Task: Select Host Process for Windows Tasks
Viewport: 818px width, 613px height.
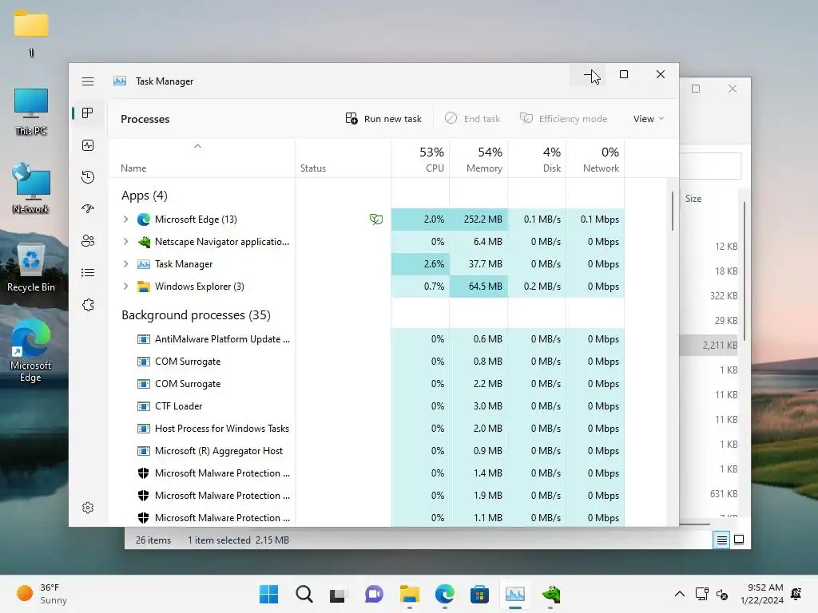Action: (x=366, y=429)
